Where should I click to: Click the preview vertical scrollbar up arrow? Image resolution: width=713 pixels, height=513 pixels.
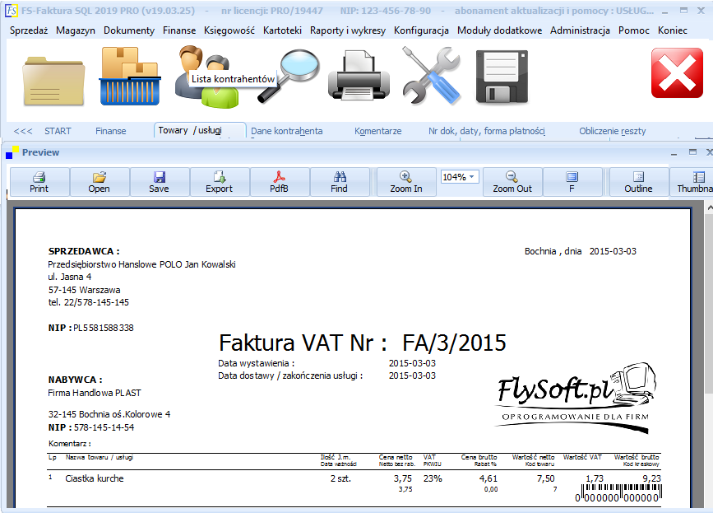tap(710, 208)
